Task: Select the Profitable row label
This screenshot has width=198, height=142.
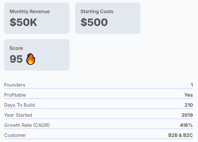Action: coord(15,95)
